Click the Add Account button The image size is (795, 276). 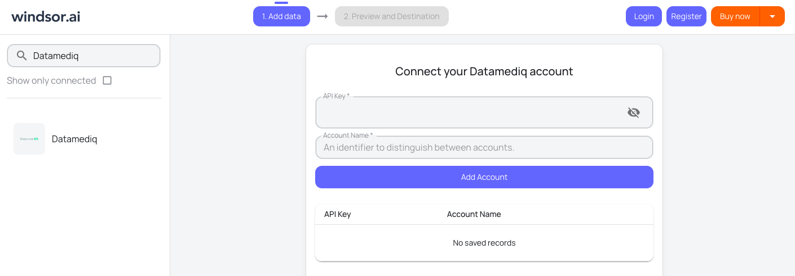coord(484,177)
